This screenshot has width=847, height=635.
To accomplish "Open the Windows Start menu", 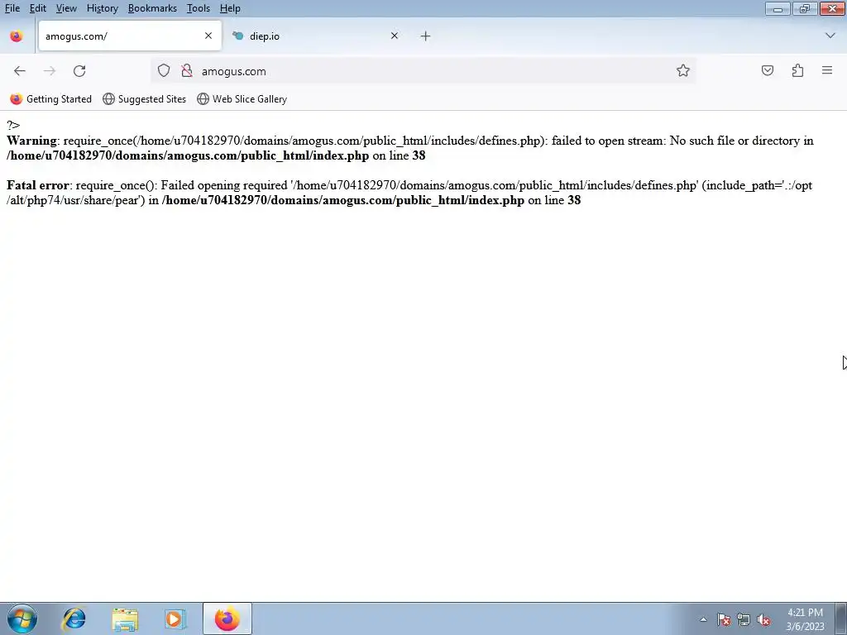I will coord(22,618).
